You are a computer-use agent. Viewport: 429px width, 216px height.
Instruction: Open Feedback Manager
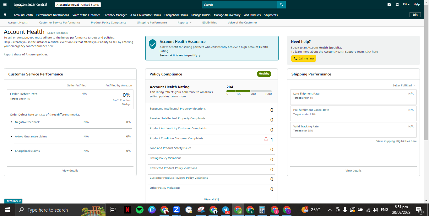coord(115,15)
